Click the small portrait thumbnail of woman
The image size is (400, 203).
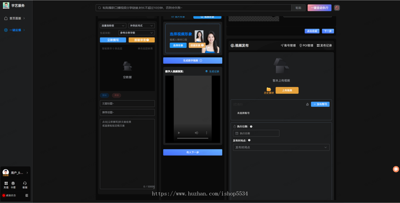[199, 36]
